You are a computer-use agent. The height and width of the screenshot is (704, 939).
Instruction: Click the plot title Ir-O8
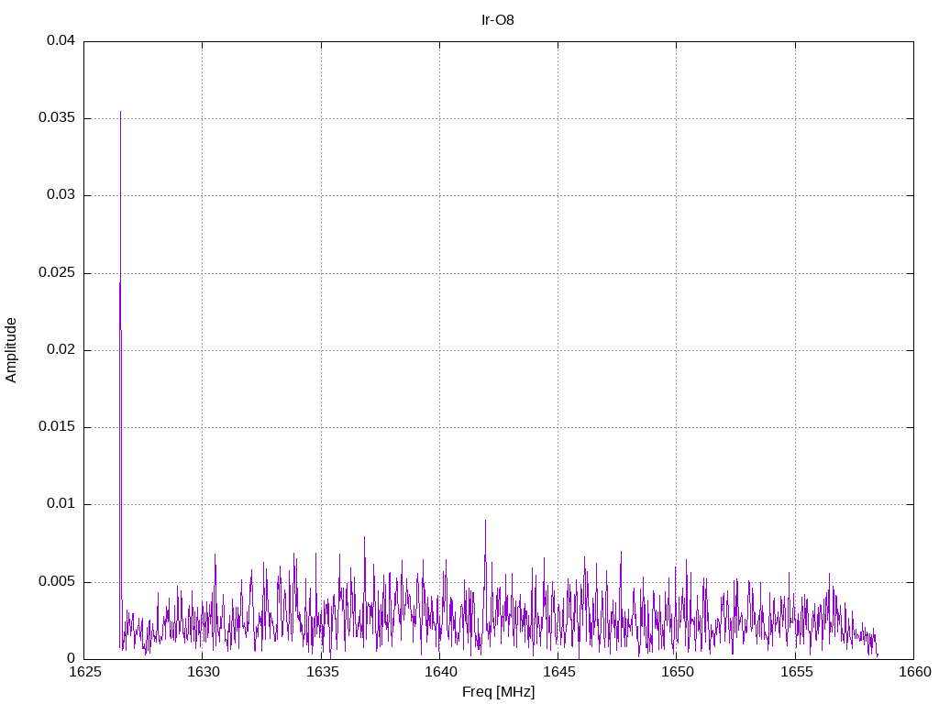coord(498,19)
